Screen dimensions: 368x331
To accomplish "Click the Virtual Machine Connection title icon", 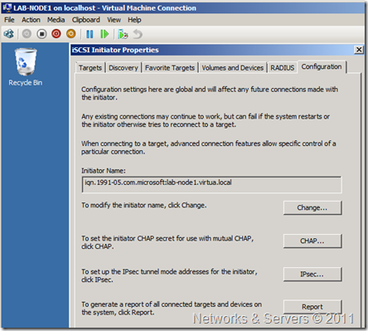I will [7, 7].
